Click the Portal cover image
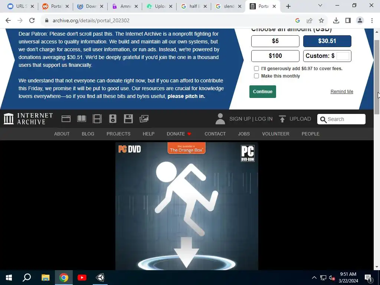 (x=187, y=206)
